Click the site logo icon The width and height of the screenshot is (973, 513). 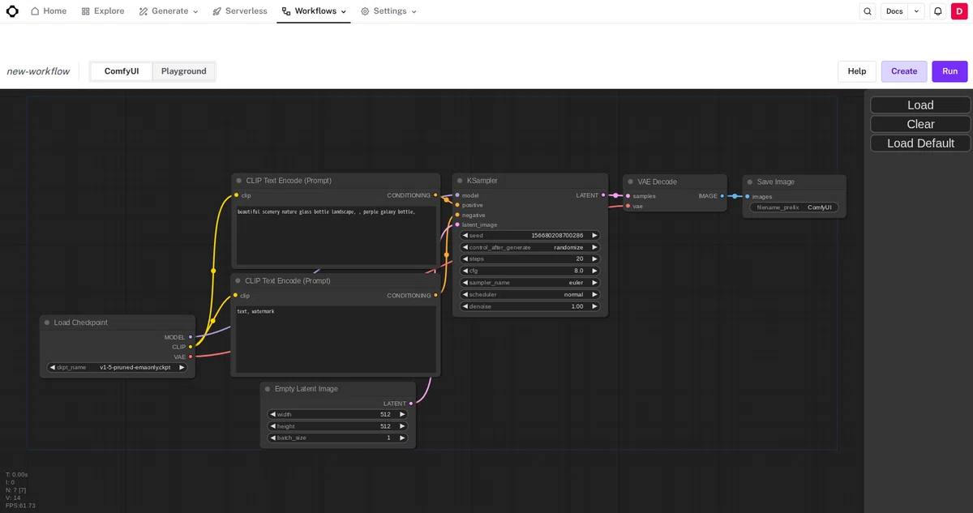(x=12, y=11)
